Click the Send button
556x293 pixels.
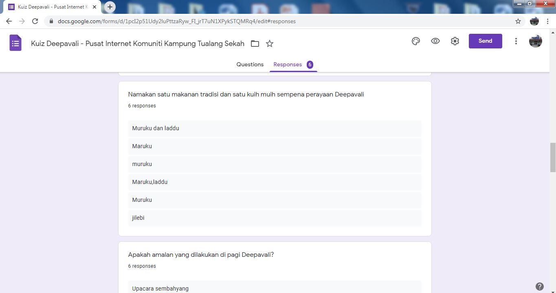point(486,41)
